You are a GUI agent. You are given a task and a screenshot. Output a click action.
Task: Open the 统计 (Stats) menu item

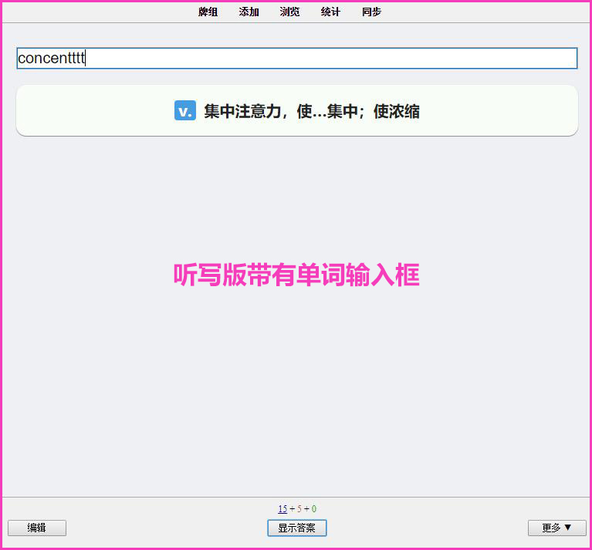[330, 12]
